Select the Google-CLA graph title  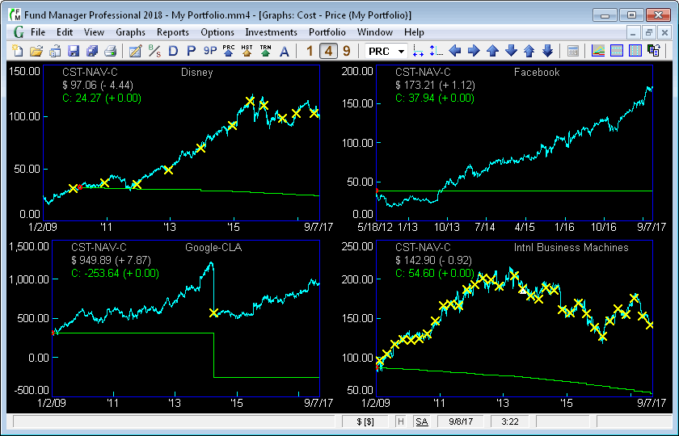[x=213, y=247]
